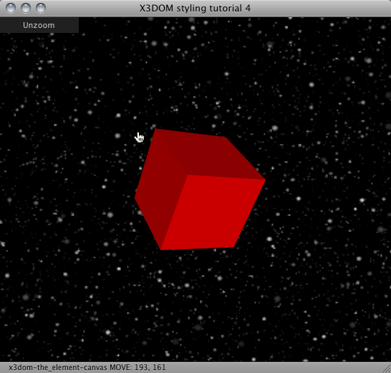Image resolution: width=391 pixels, height=373 pixels.
Task: Close the window with the leftmost title button
Action: [11, 8]
